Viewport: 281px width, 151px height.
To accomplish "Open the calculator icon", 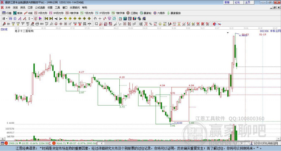I will coord(125,19).
